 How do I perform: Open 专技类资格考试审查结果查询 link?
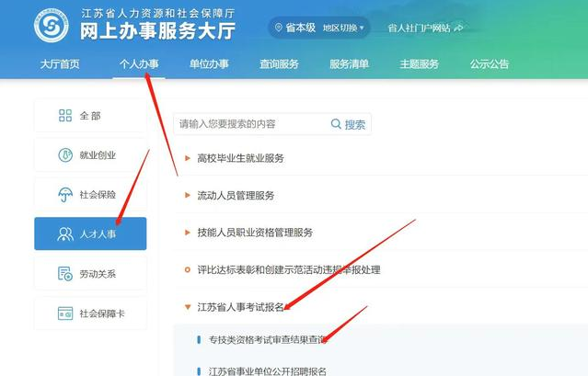coord(267,339)
